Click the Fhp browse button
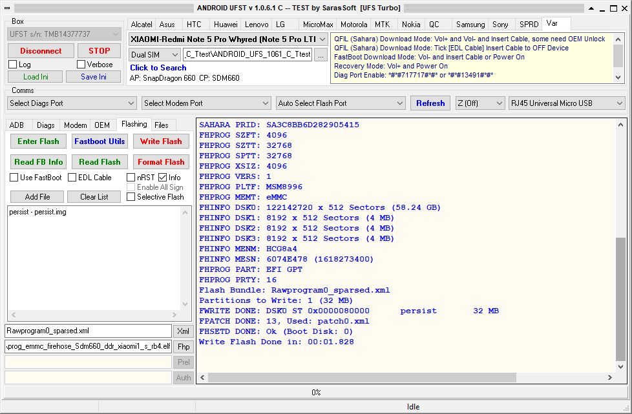 [183, 347]
